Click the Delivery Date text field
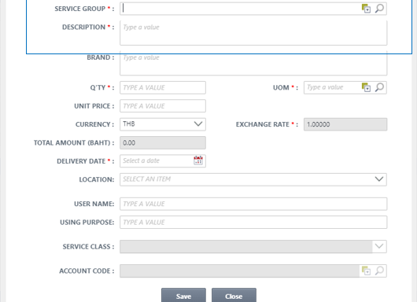The height and width of the screenshot is (302, 417). pyautogui.click(x=157, y=161)
